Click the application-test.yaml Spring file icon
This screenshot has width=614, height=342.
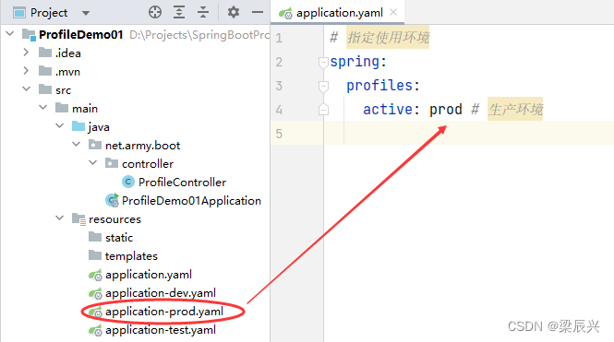[x=95, y=331]
